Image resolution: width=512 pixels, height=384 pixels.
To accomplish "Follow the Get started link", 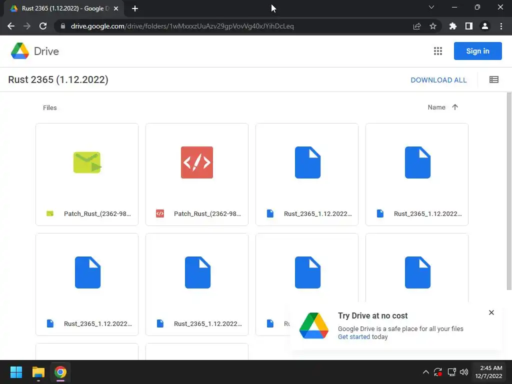I will [x=354, y=336].
